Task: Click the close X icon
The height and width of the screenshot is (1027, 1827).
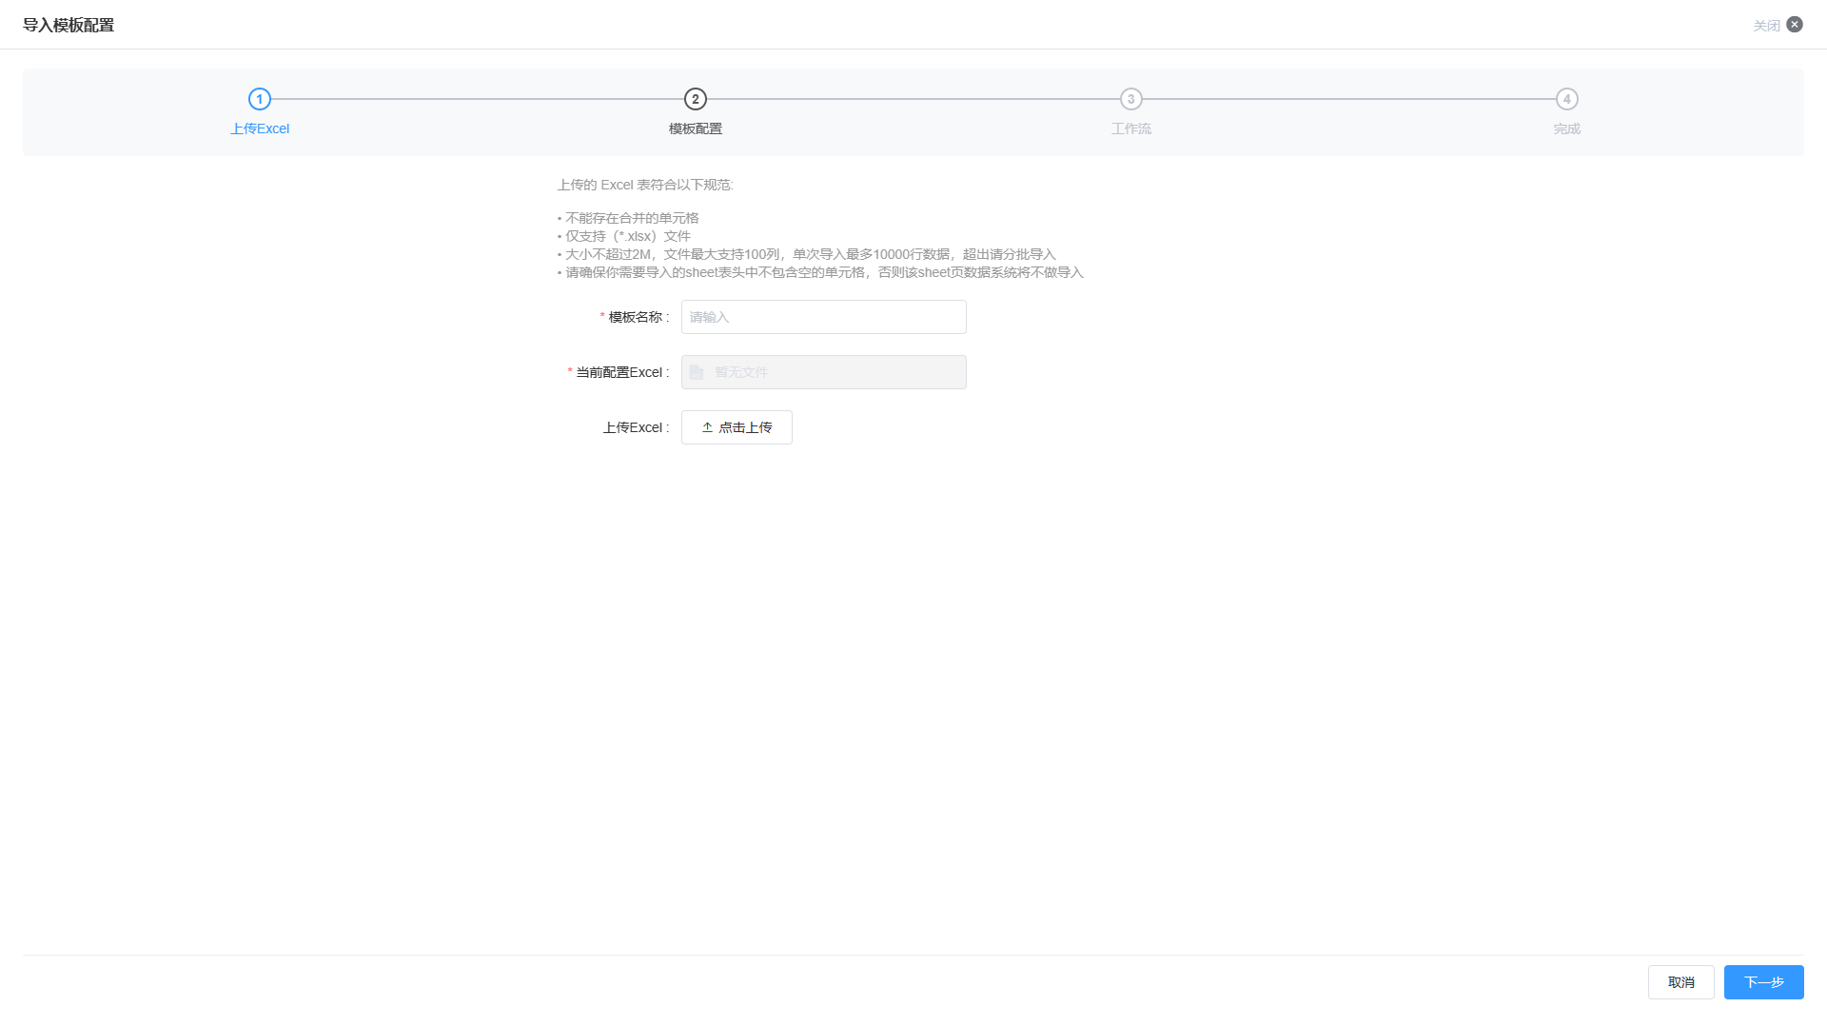Action: [x=1795, y=25]
